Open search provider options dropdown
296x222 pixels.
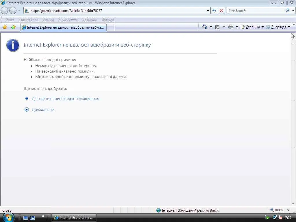(293, 11)
